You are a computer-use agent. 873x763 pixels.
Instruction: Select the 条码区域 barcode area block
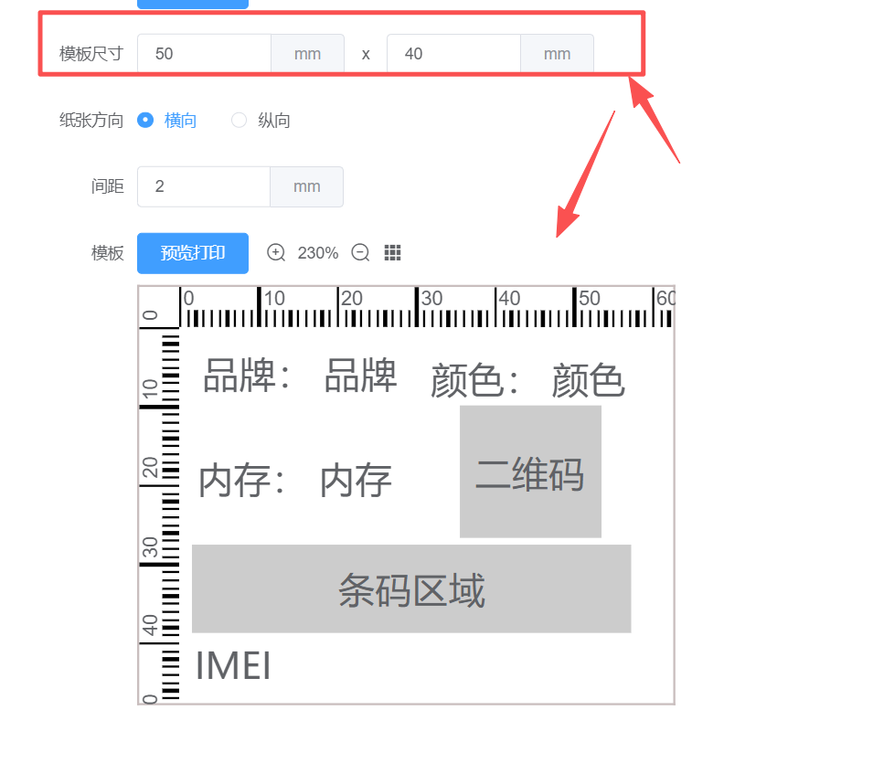(x=411, y=589)
